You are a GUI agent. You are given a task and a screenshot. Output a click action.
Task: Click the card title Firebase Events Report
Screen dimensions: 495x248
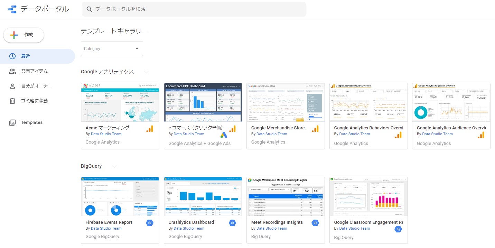click(109, 222)
